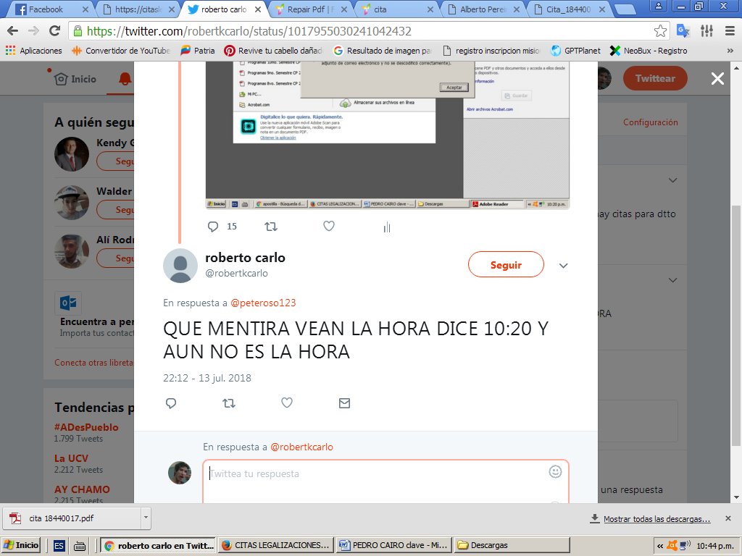Viewport: 742px width, 556px height.
Task: Open the @peteroso123 profile link
Action: (x=263, y=303)
